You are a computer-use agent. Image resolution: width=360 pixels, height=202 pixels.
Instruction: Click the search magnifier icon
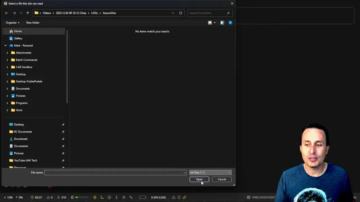[x=228, y=13]
